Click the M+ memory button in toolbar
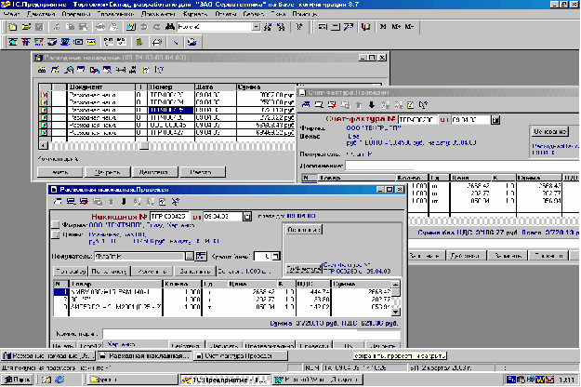This screenshot has height=387, width=581. (x=396, y=27)
